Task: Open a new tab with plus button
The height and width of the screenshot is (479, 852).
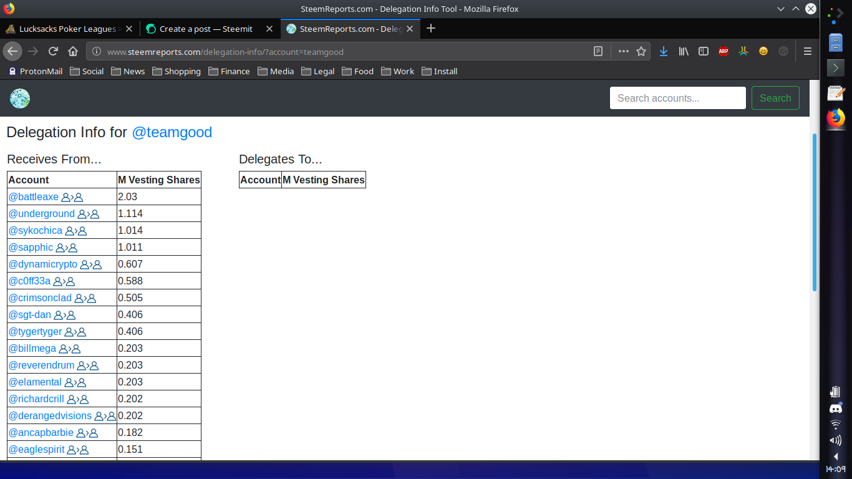Action: (x=430, y=29)
